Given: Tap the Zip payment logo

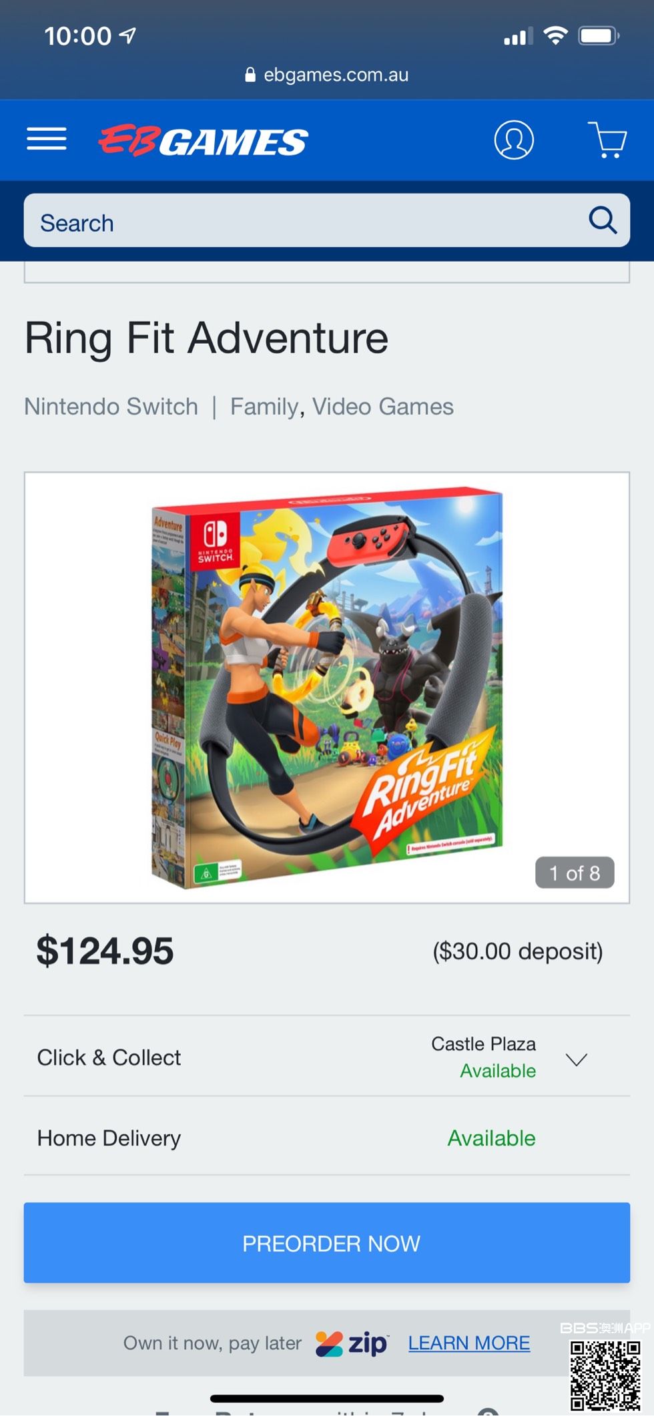Looking at the screenshot, I should [x=352, y=1343].
